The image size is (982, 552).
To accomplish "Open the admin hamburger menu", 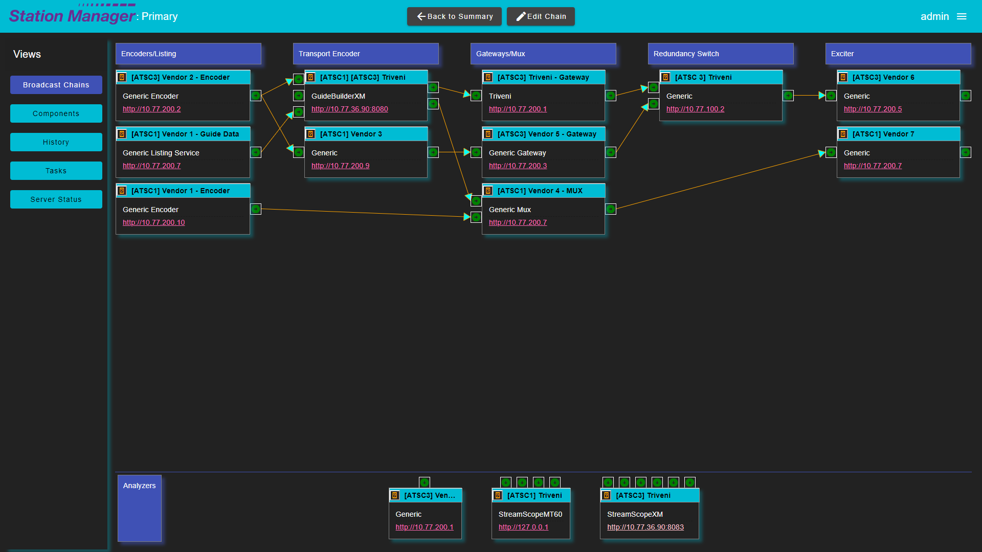I will 962,16.
